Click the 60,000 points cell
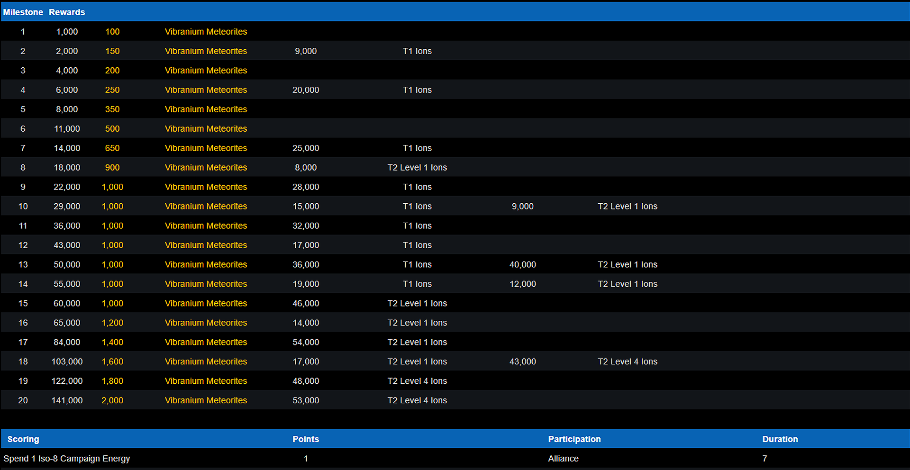The width and height of the screenshot is (910, 470). (67, 304)
